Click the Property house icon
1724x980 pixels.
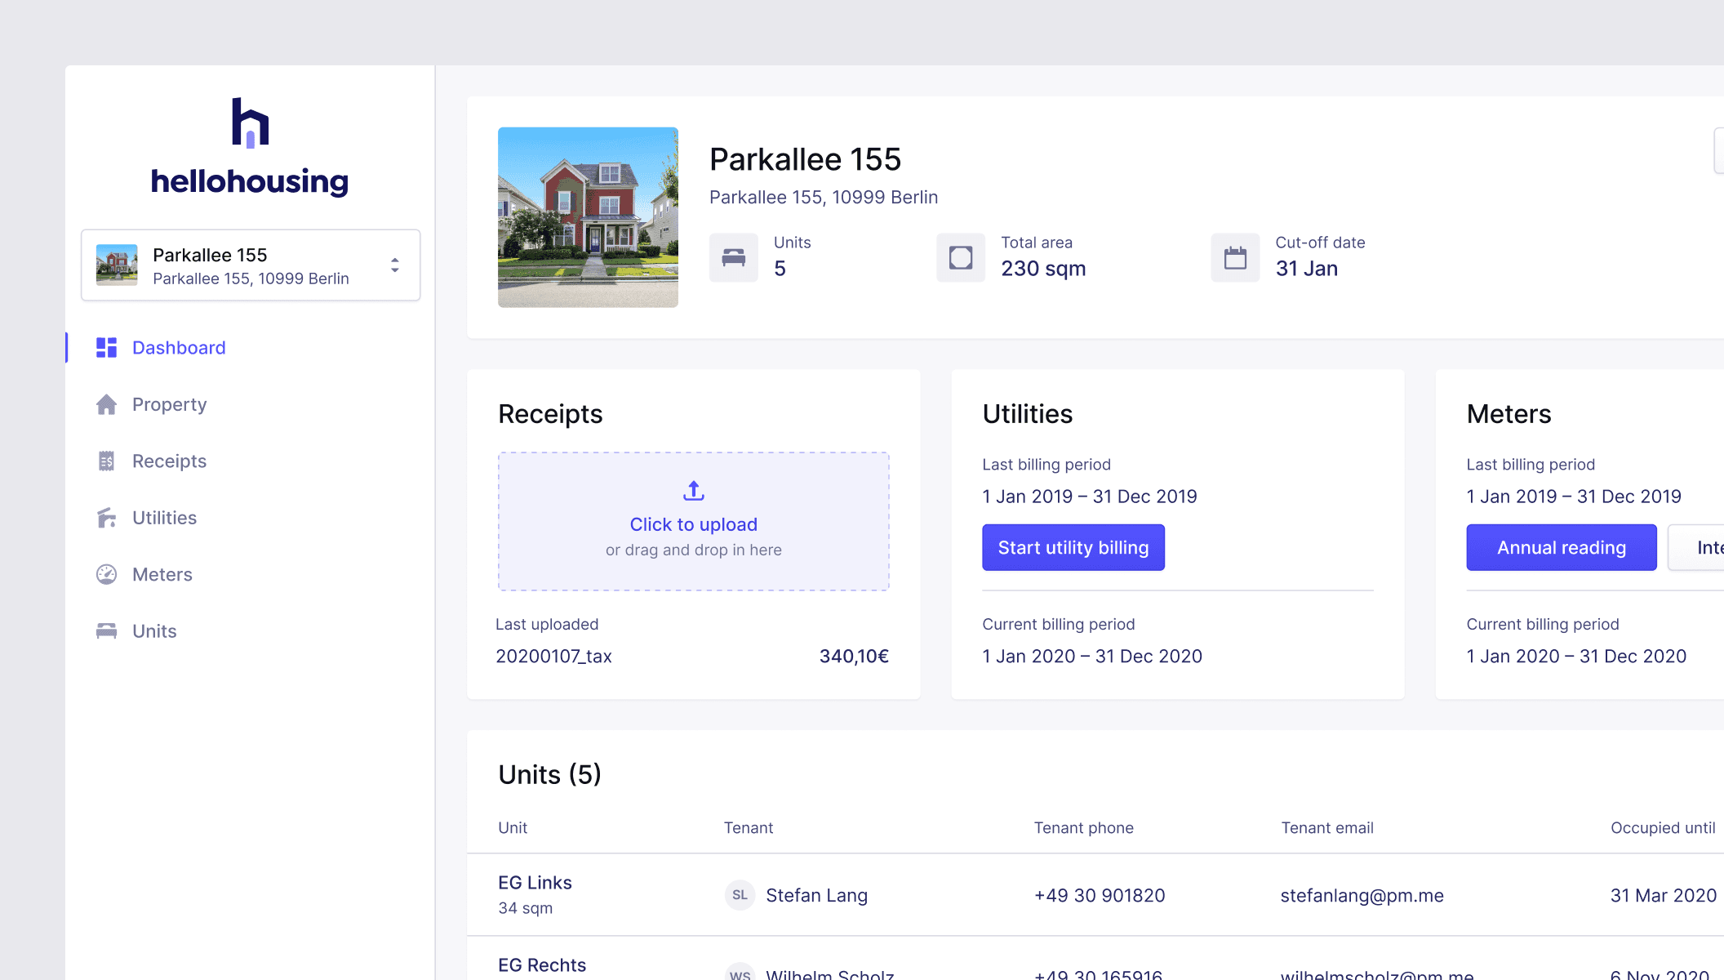tap(106, 404)
